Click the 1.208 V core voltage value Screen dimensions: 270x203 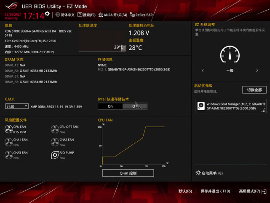coord(139,33)
